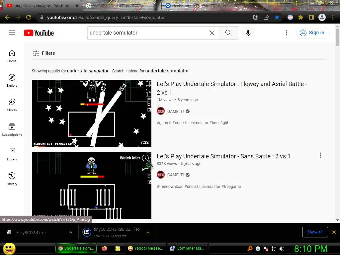Click the install app icon in the address bar

[256, 17]
